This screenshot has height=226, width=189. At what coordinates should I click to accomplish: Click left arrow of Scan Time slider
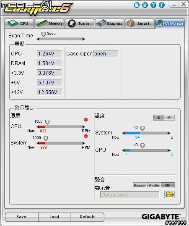point(38,39)
